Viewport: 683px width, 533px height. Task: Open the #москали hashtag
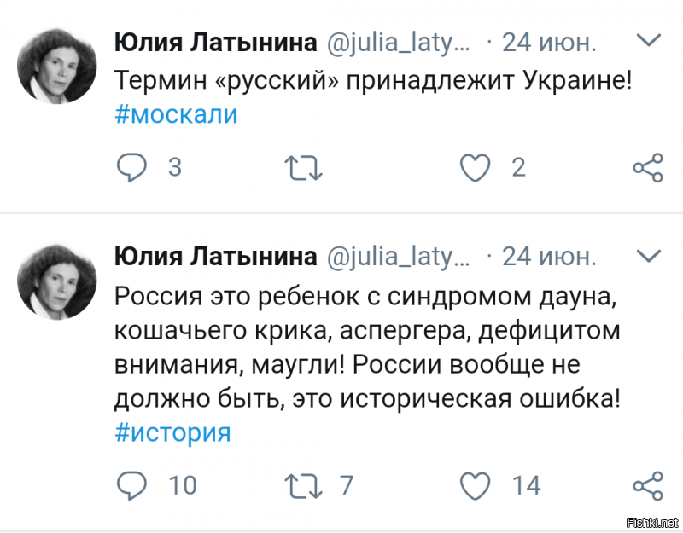pos(176,113)
